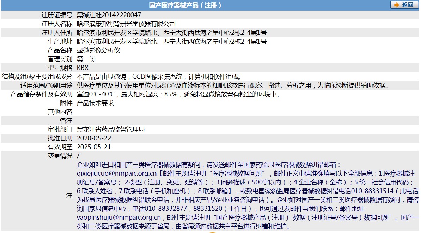Click the email qixiejiucuo@nmpaic.org.cn
Viewport: 421px width, 233px height.
[x=116, y=174]
